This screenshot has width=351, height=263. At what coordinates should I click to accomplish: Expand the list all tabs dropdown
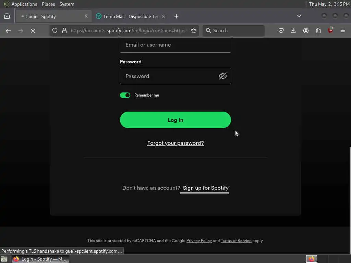299,16
